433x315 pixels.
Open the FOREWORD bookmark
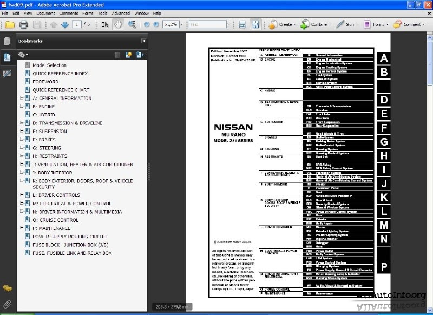click(x=45, y=82)
